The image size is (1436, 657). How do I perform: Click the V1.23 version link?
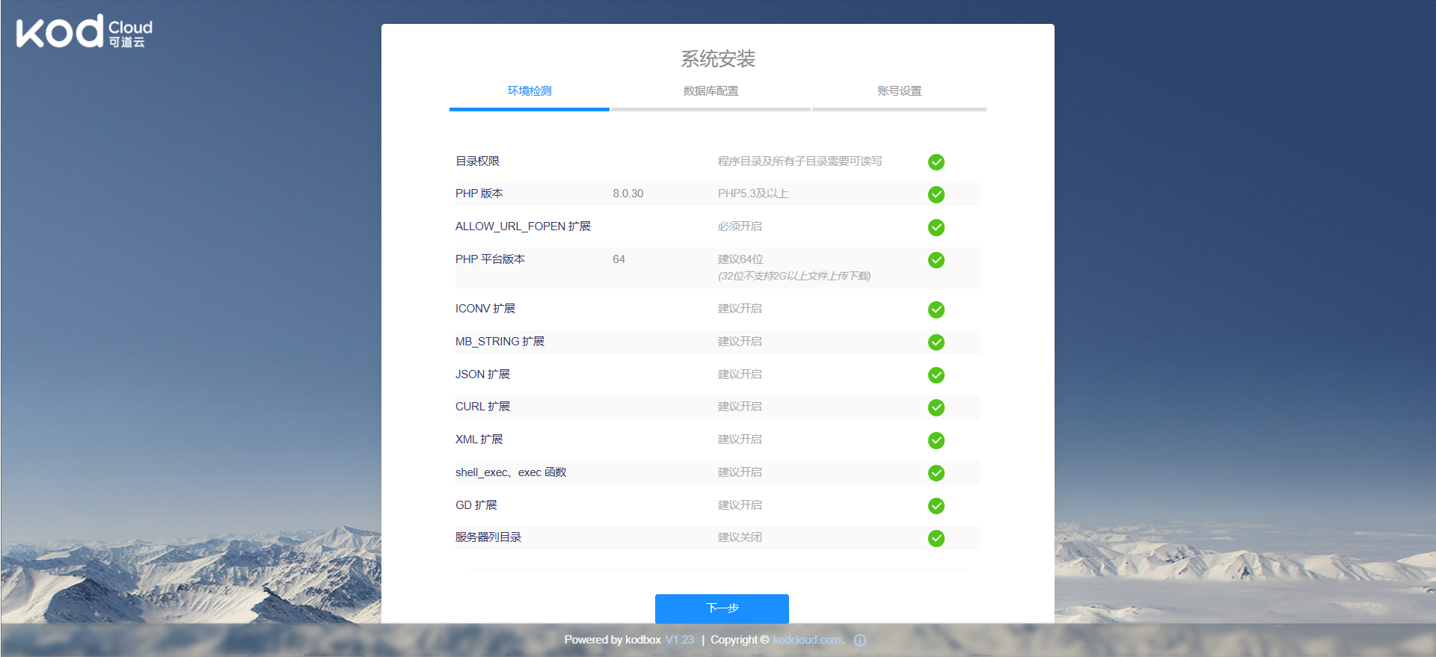(679, 640)
